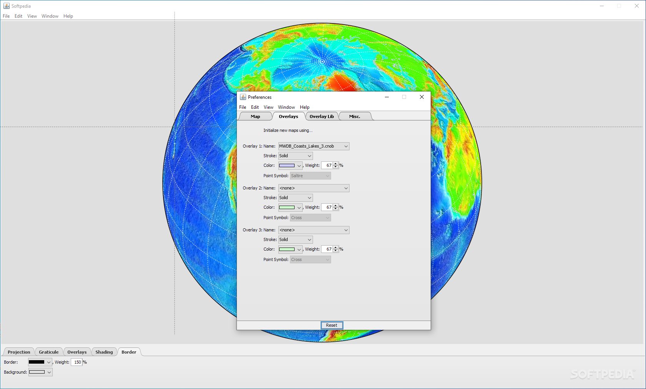Open Overlay 3 Point Symbol Cross dropdown
Screen dimensions: 646x389
point(310,259)
